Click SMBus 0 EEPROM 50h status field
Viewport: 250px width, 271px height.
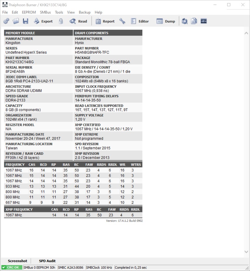point(39,267)
